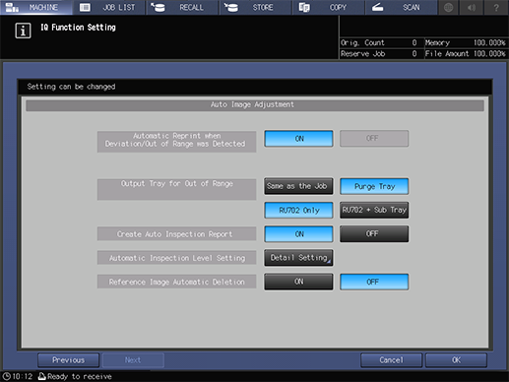The height and width of the screenshot is (382, 509).
Task: Click the Automatic Reprint when Deviation label
Action: [176, 142]
